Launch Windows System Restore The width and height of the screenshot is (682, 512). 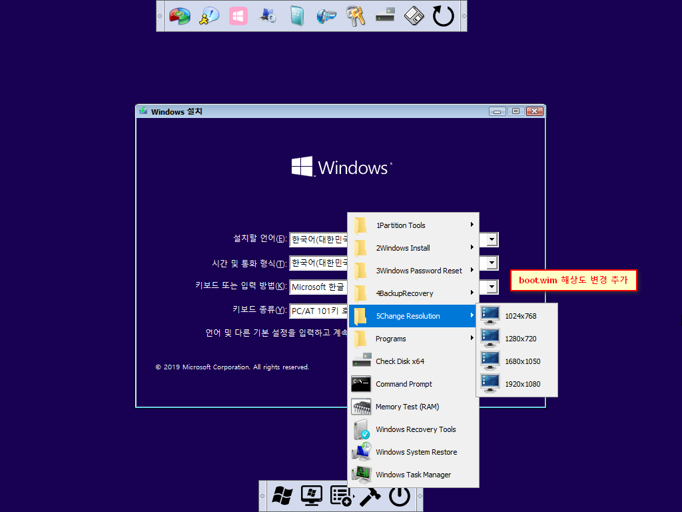point(414,451)
